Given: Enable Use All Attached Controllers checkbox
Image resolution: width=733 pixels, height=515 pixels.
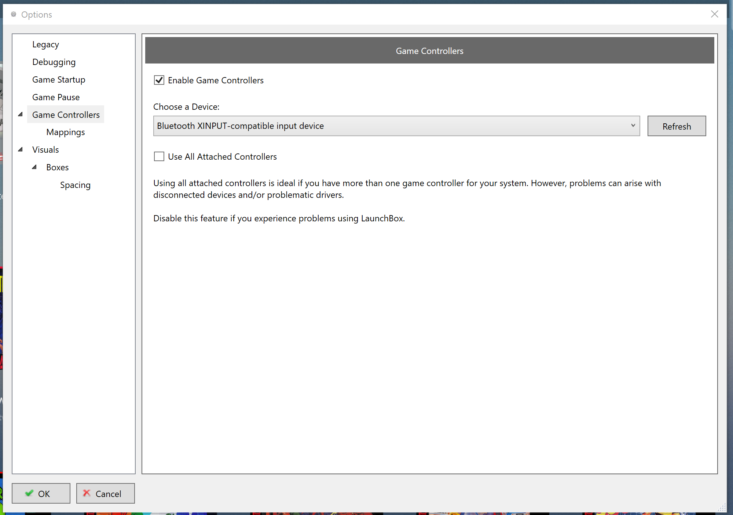Looking at the screenshot, I should coord(159,156).
